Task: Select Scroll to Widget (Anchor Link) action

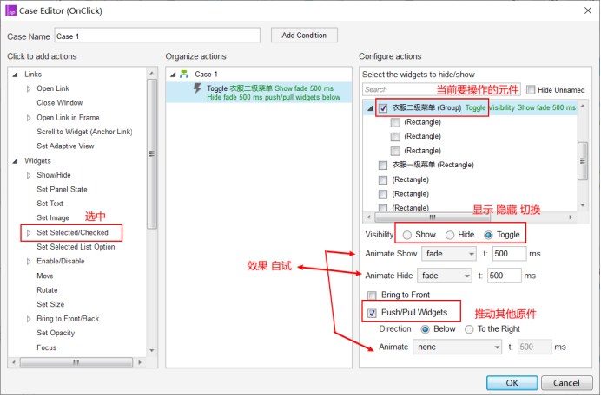Action: tap(84, 132)
